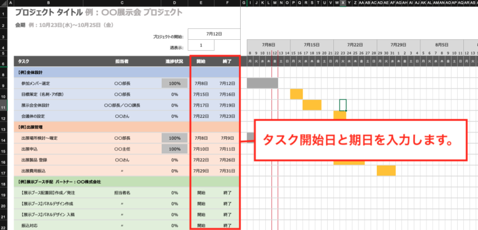Screen dimensions: 478x230
Task: Click the 出展場所検討〜確定 task cell
Action: pos(48,138)
